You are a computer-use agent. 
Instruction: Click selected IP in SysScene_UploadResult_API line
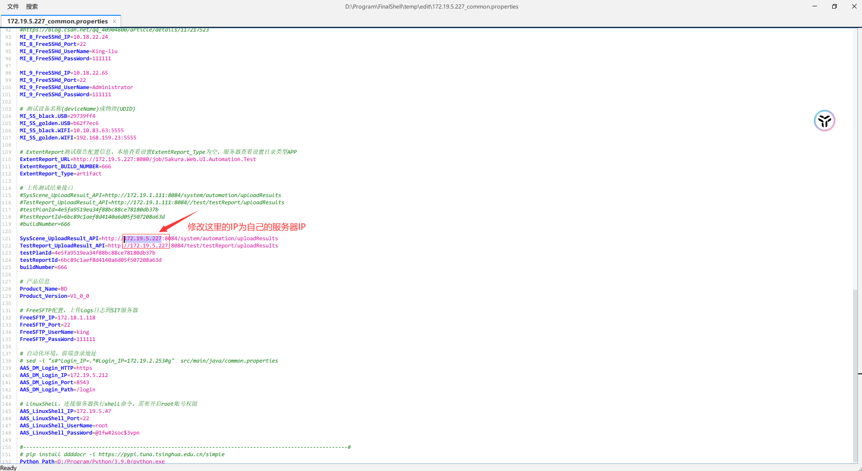(143, 238)
